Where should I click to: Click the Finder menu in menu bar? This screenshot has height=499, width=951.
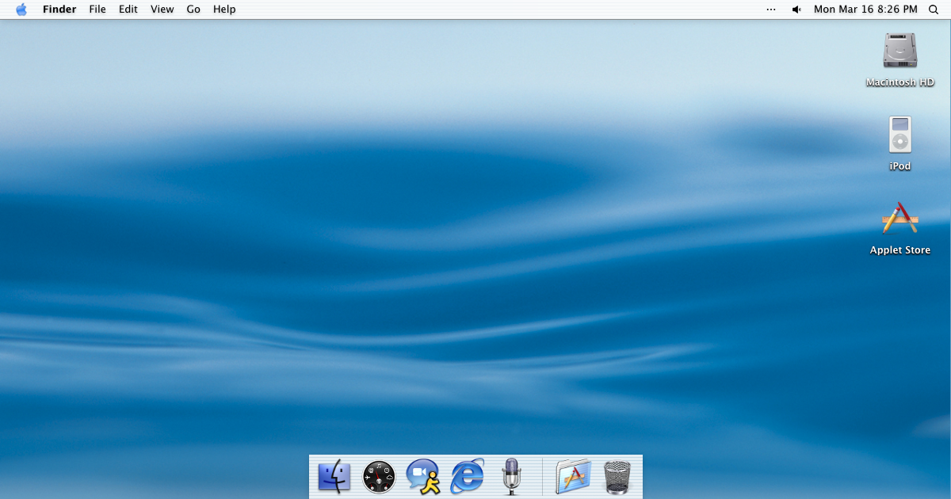point(59,10)
